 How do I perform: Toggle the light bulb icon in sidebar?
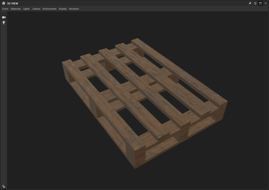click(x=4, y=23)
